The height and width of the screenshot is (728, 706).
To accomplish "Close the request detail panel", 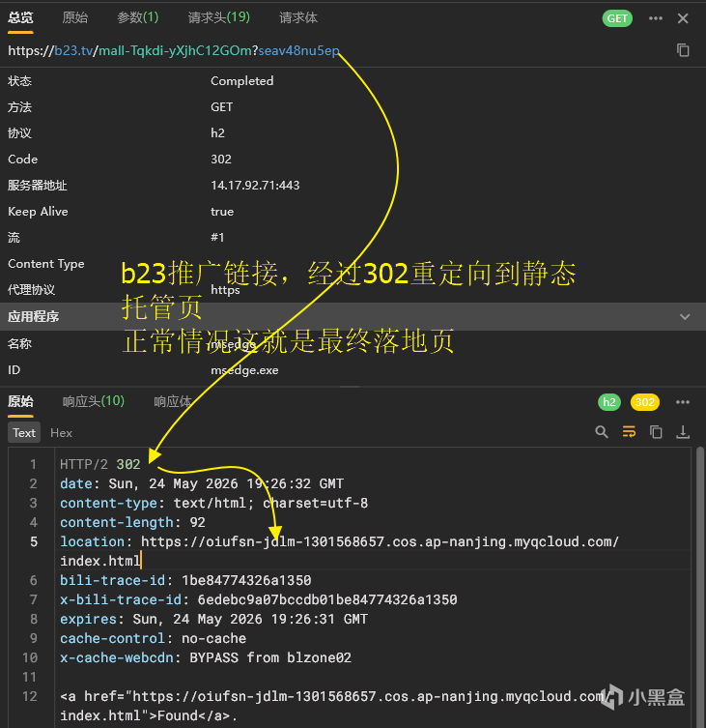I will pos(683,18).
